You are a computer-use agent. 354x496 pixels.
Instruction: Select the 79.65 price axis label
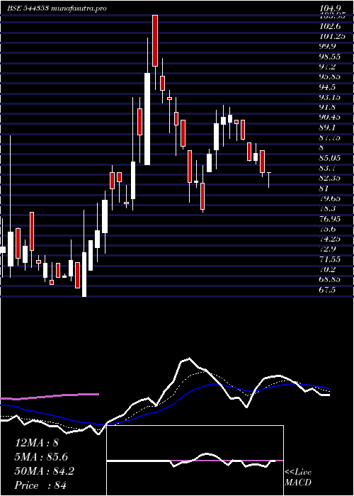(x=331, y=198)
